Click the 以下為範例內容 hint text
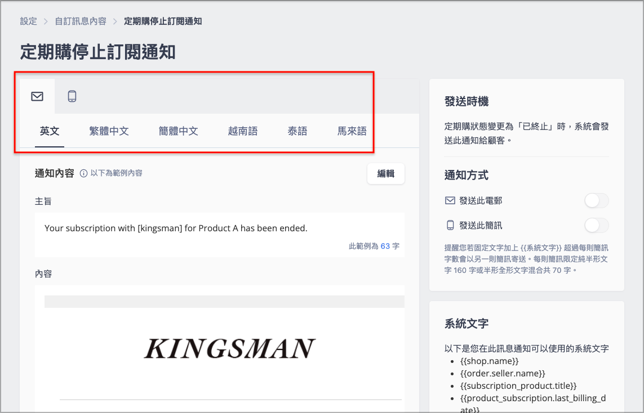 116,173
